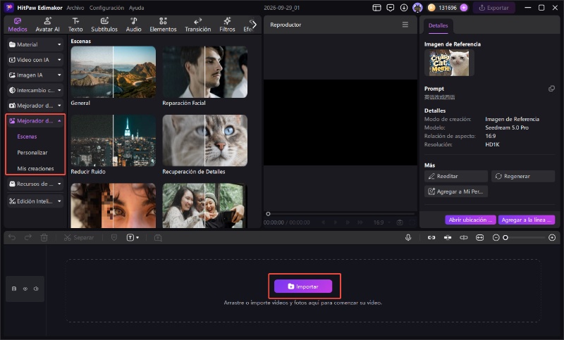This screenshot has width=564, height=340.
Task: Open the Reproductor panel menu icon
Action: [x=405, y=25]
